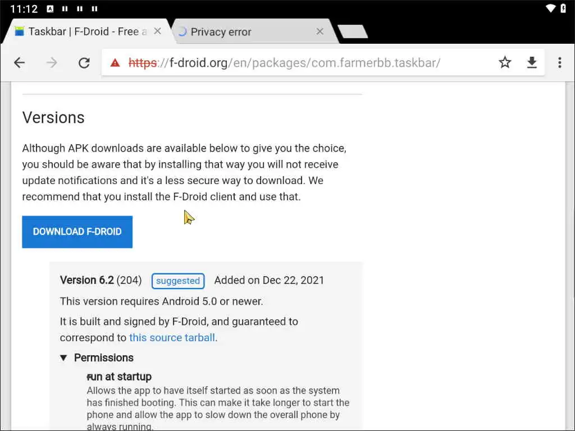Click the 'Versions' heading
Image resolution: width=575 pixels, height=431 pixels.
point(53,118)
